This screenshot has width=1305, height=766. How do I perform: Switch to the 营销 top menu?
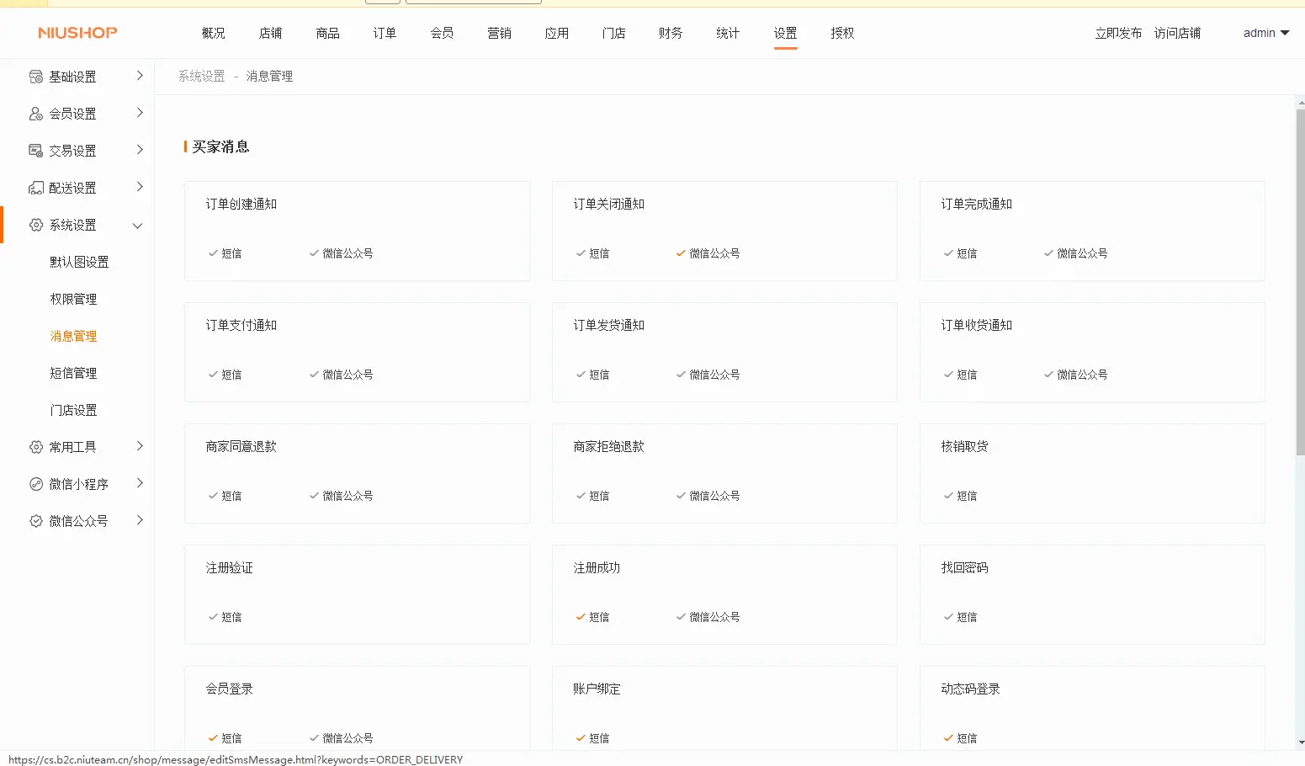(499, 33)
